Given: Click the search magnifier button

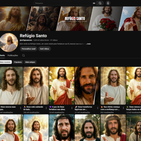Looking at the screenshot, I should [100, 3].
